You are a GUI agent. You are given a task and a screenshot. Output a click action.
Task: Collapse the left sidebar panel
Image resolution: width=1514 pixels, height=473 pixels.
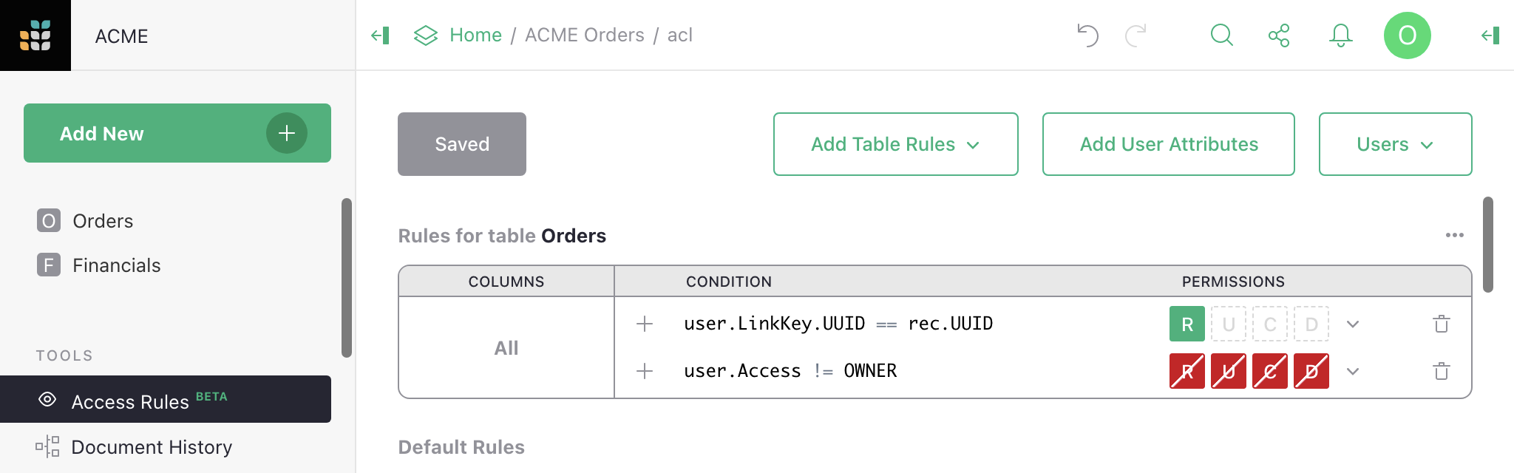[380, 35]
